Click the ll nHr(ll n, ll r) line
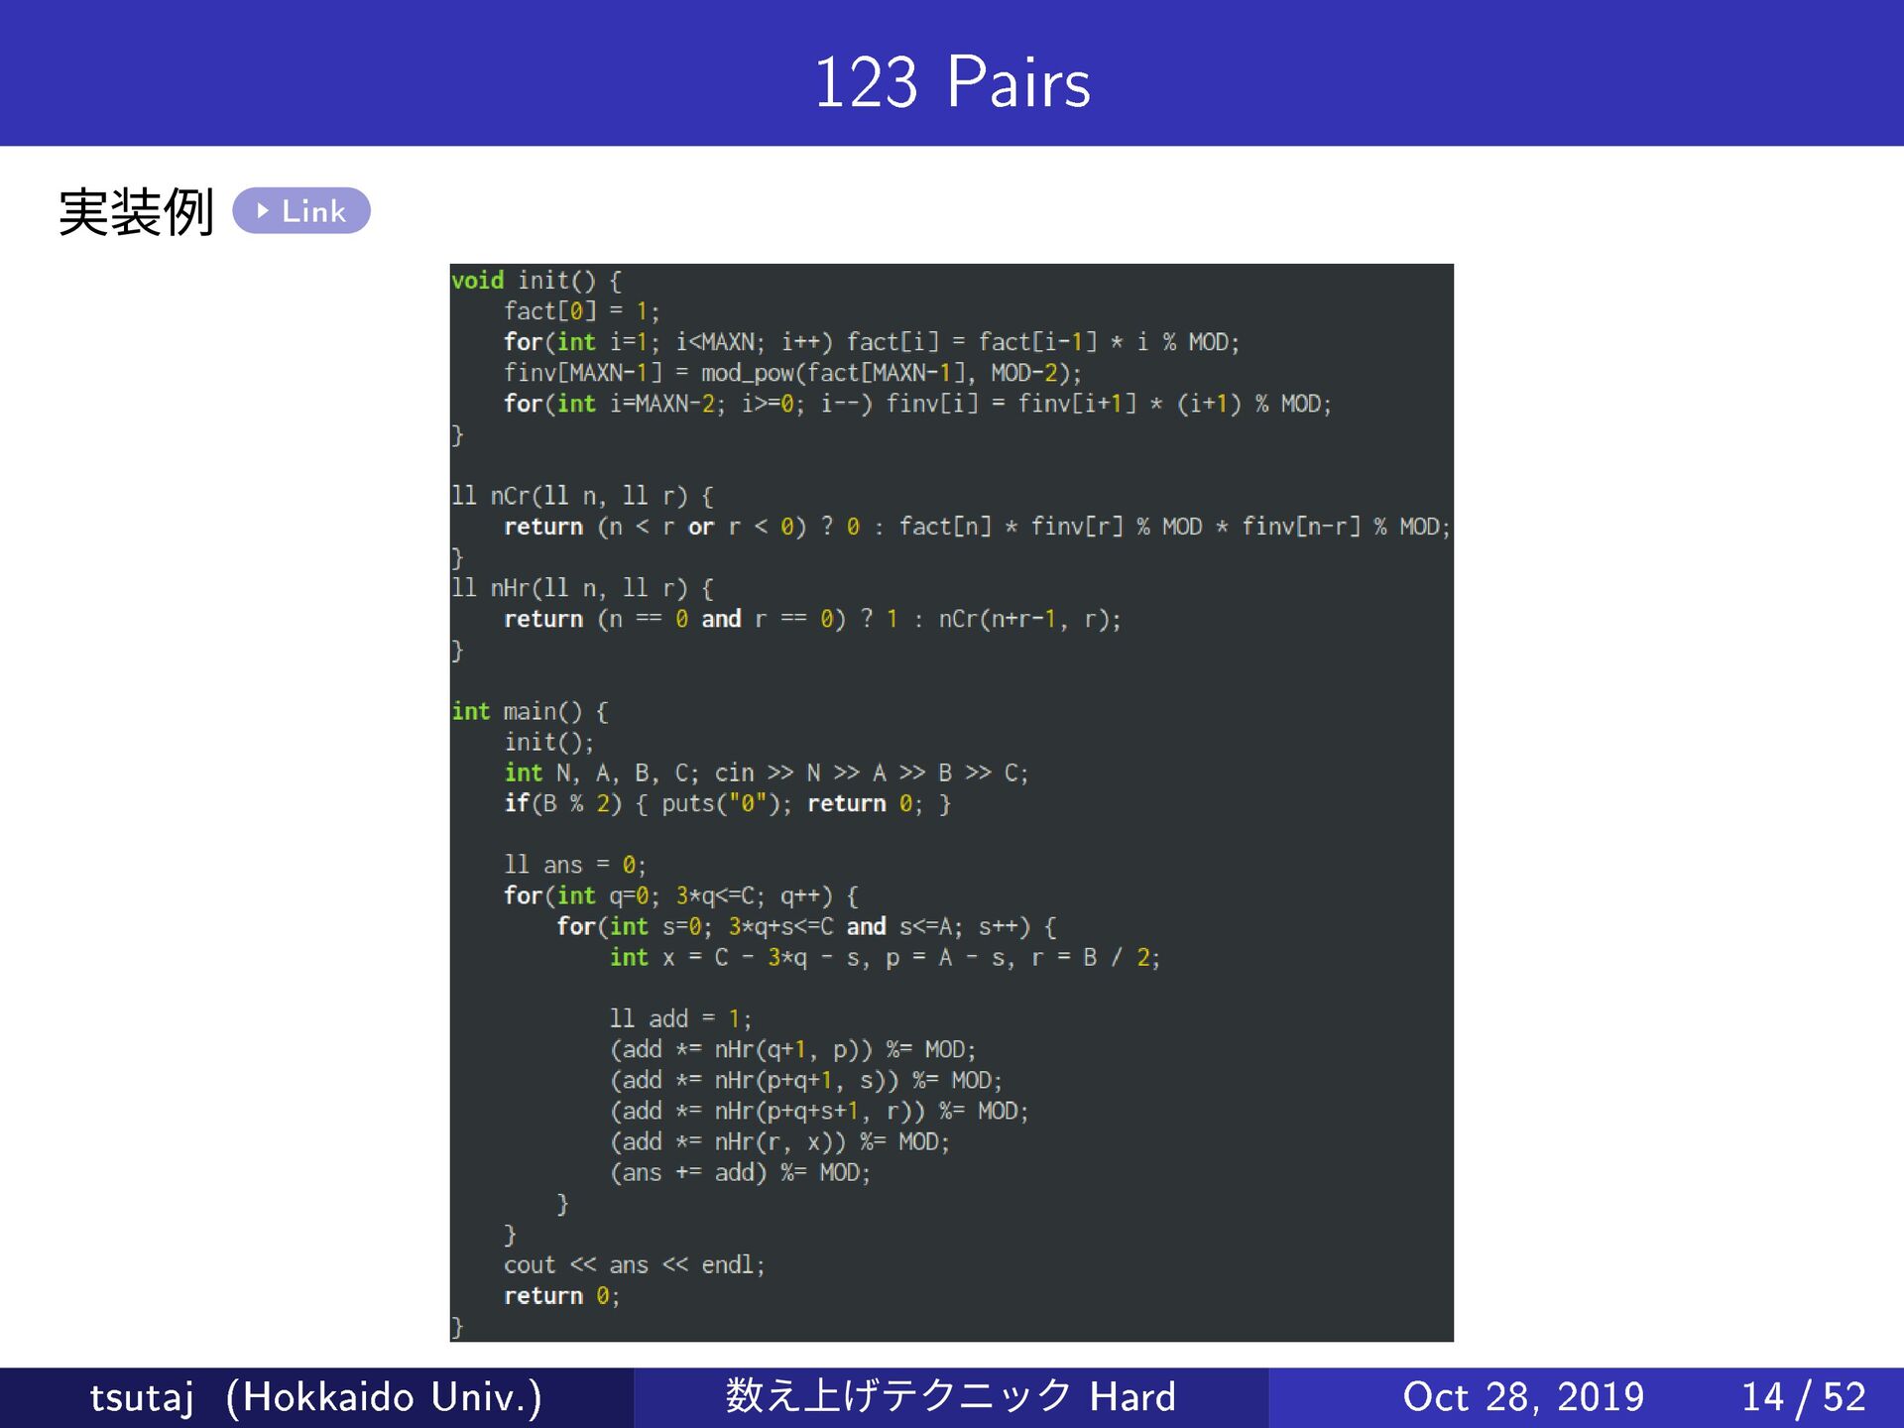This screenshot has height=1428, width=1904. click(582, 588)
